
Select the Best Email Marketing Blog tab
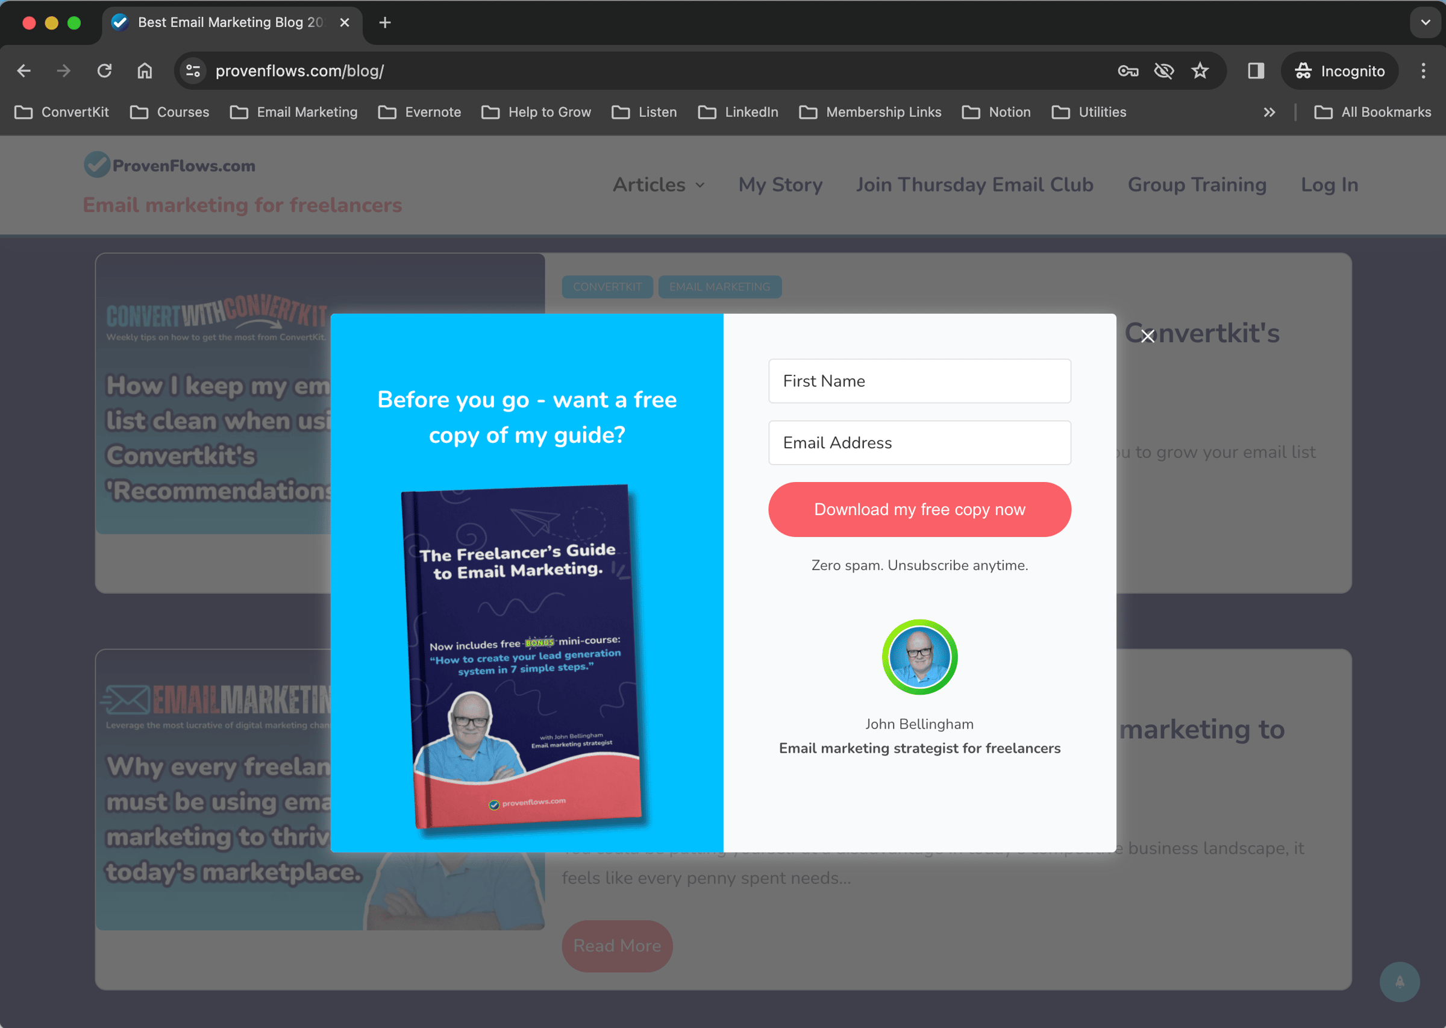[x=231, y=23]
